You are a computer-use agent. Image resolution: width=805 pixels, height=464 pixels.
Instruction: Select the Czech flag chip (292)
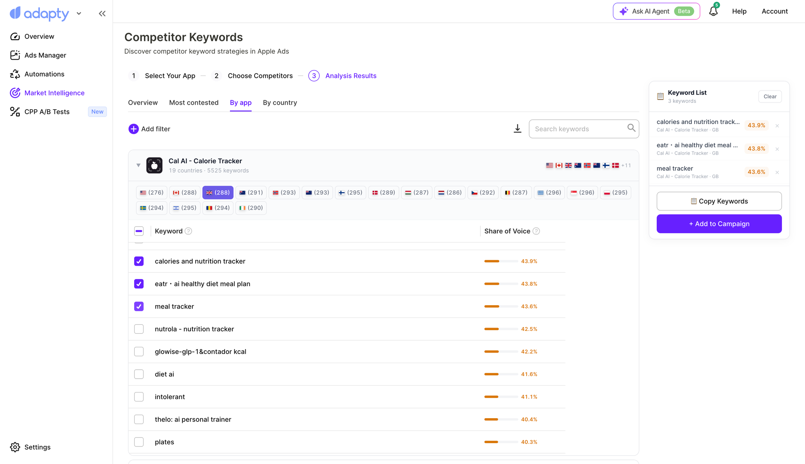coord(483,193)
